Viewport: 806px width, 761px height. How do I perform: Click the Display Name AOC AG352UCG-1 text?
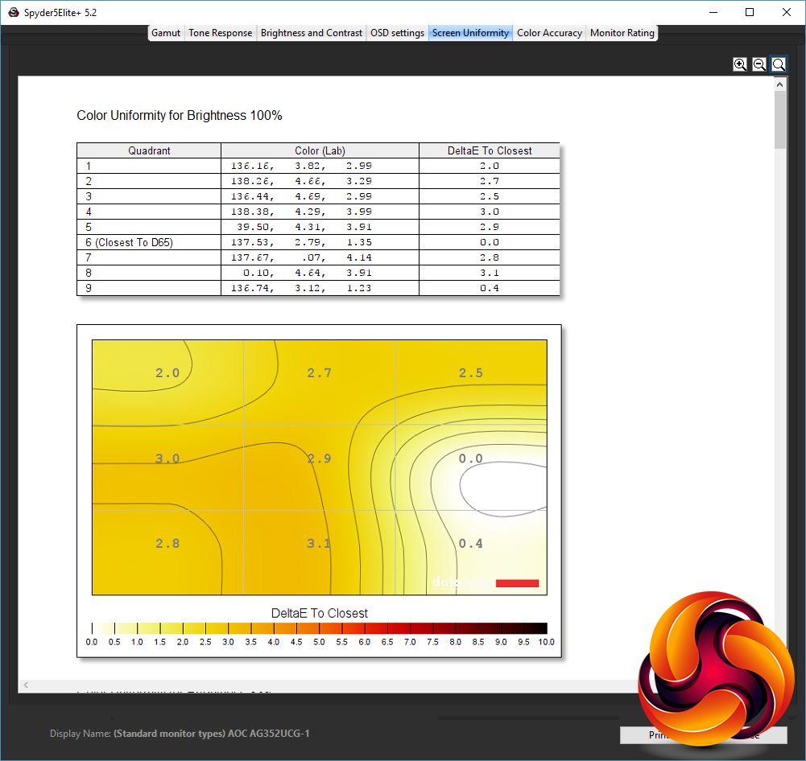click(x=180, y=734)
